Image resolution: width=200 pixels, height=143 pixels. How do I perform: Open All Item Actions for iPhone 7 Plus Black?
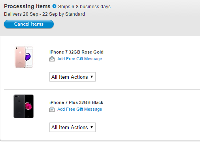point(72,127)
